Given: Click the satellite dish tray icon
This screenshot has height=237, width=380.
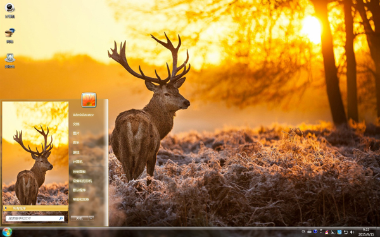Looking at the screenshot, I should 333,232.
